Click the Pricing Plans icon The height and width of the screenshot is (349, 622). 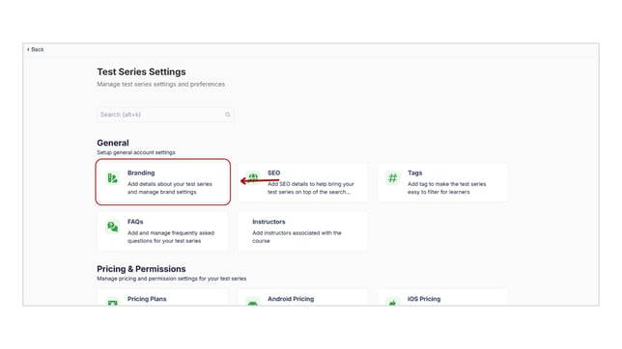click(x=113, y=303)
